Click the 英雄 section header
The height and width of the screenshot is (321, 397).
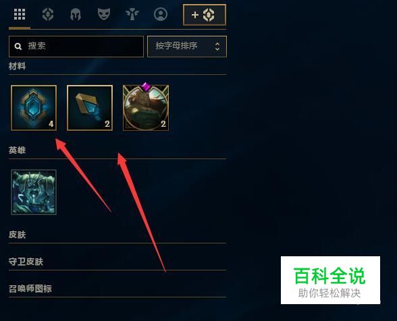[x=17, y=150]
